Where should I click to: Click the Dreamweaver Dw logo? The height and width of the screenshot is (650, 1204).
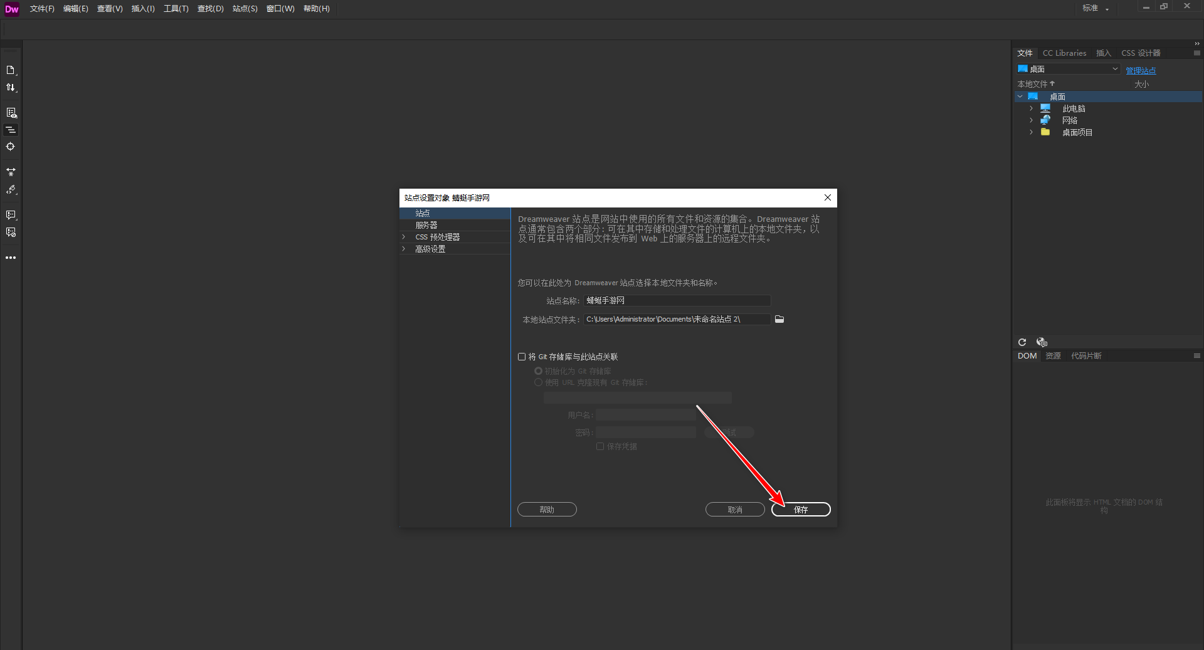pos(12,9)
